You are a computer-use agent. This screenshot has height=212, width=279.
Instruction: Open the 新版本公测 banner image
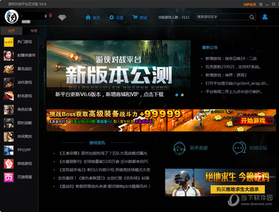click(x=118, y=70)
